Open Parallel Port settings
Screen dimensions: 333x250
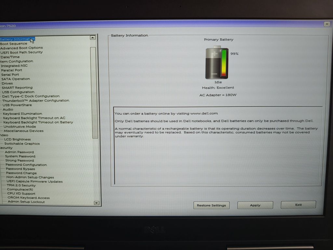coord(11,70)
